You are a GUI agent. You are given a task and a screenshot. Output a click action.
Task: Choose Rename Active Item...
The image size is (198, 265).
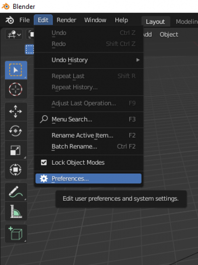89,135
